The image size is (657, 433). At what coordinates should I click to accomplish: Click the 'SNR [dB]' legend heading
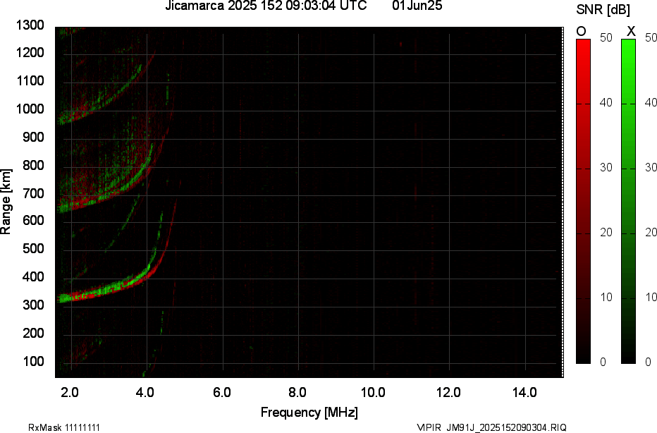pos(603,10)
